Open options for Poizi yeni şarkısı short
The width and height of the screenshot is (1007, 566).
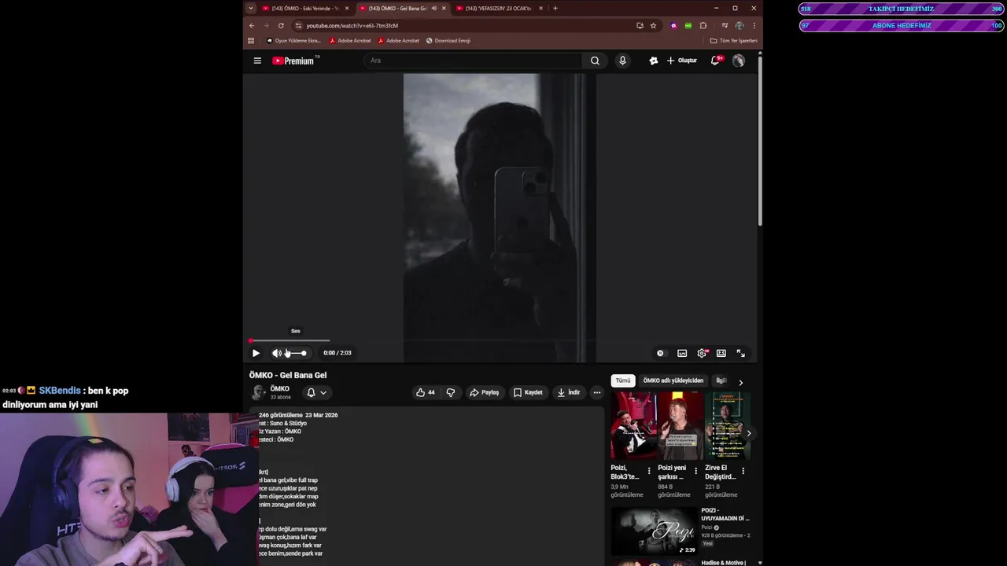click(695, 471)
